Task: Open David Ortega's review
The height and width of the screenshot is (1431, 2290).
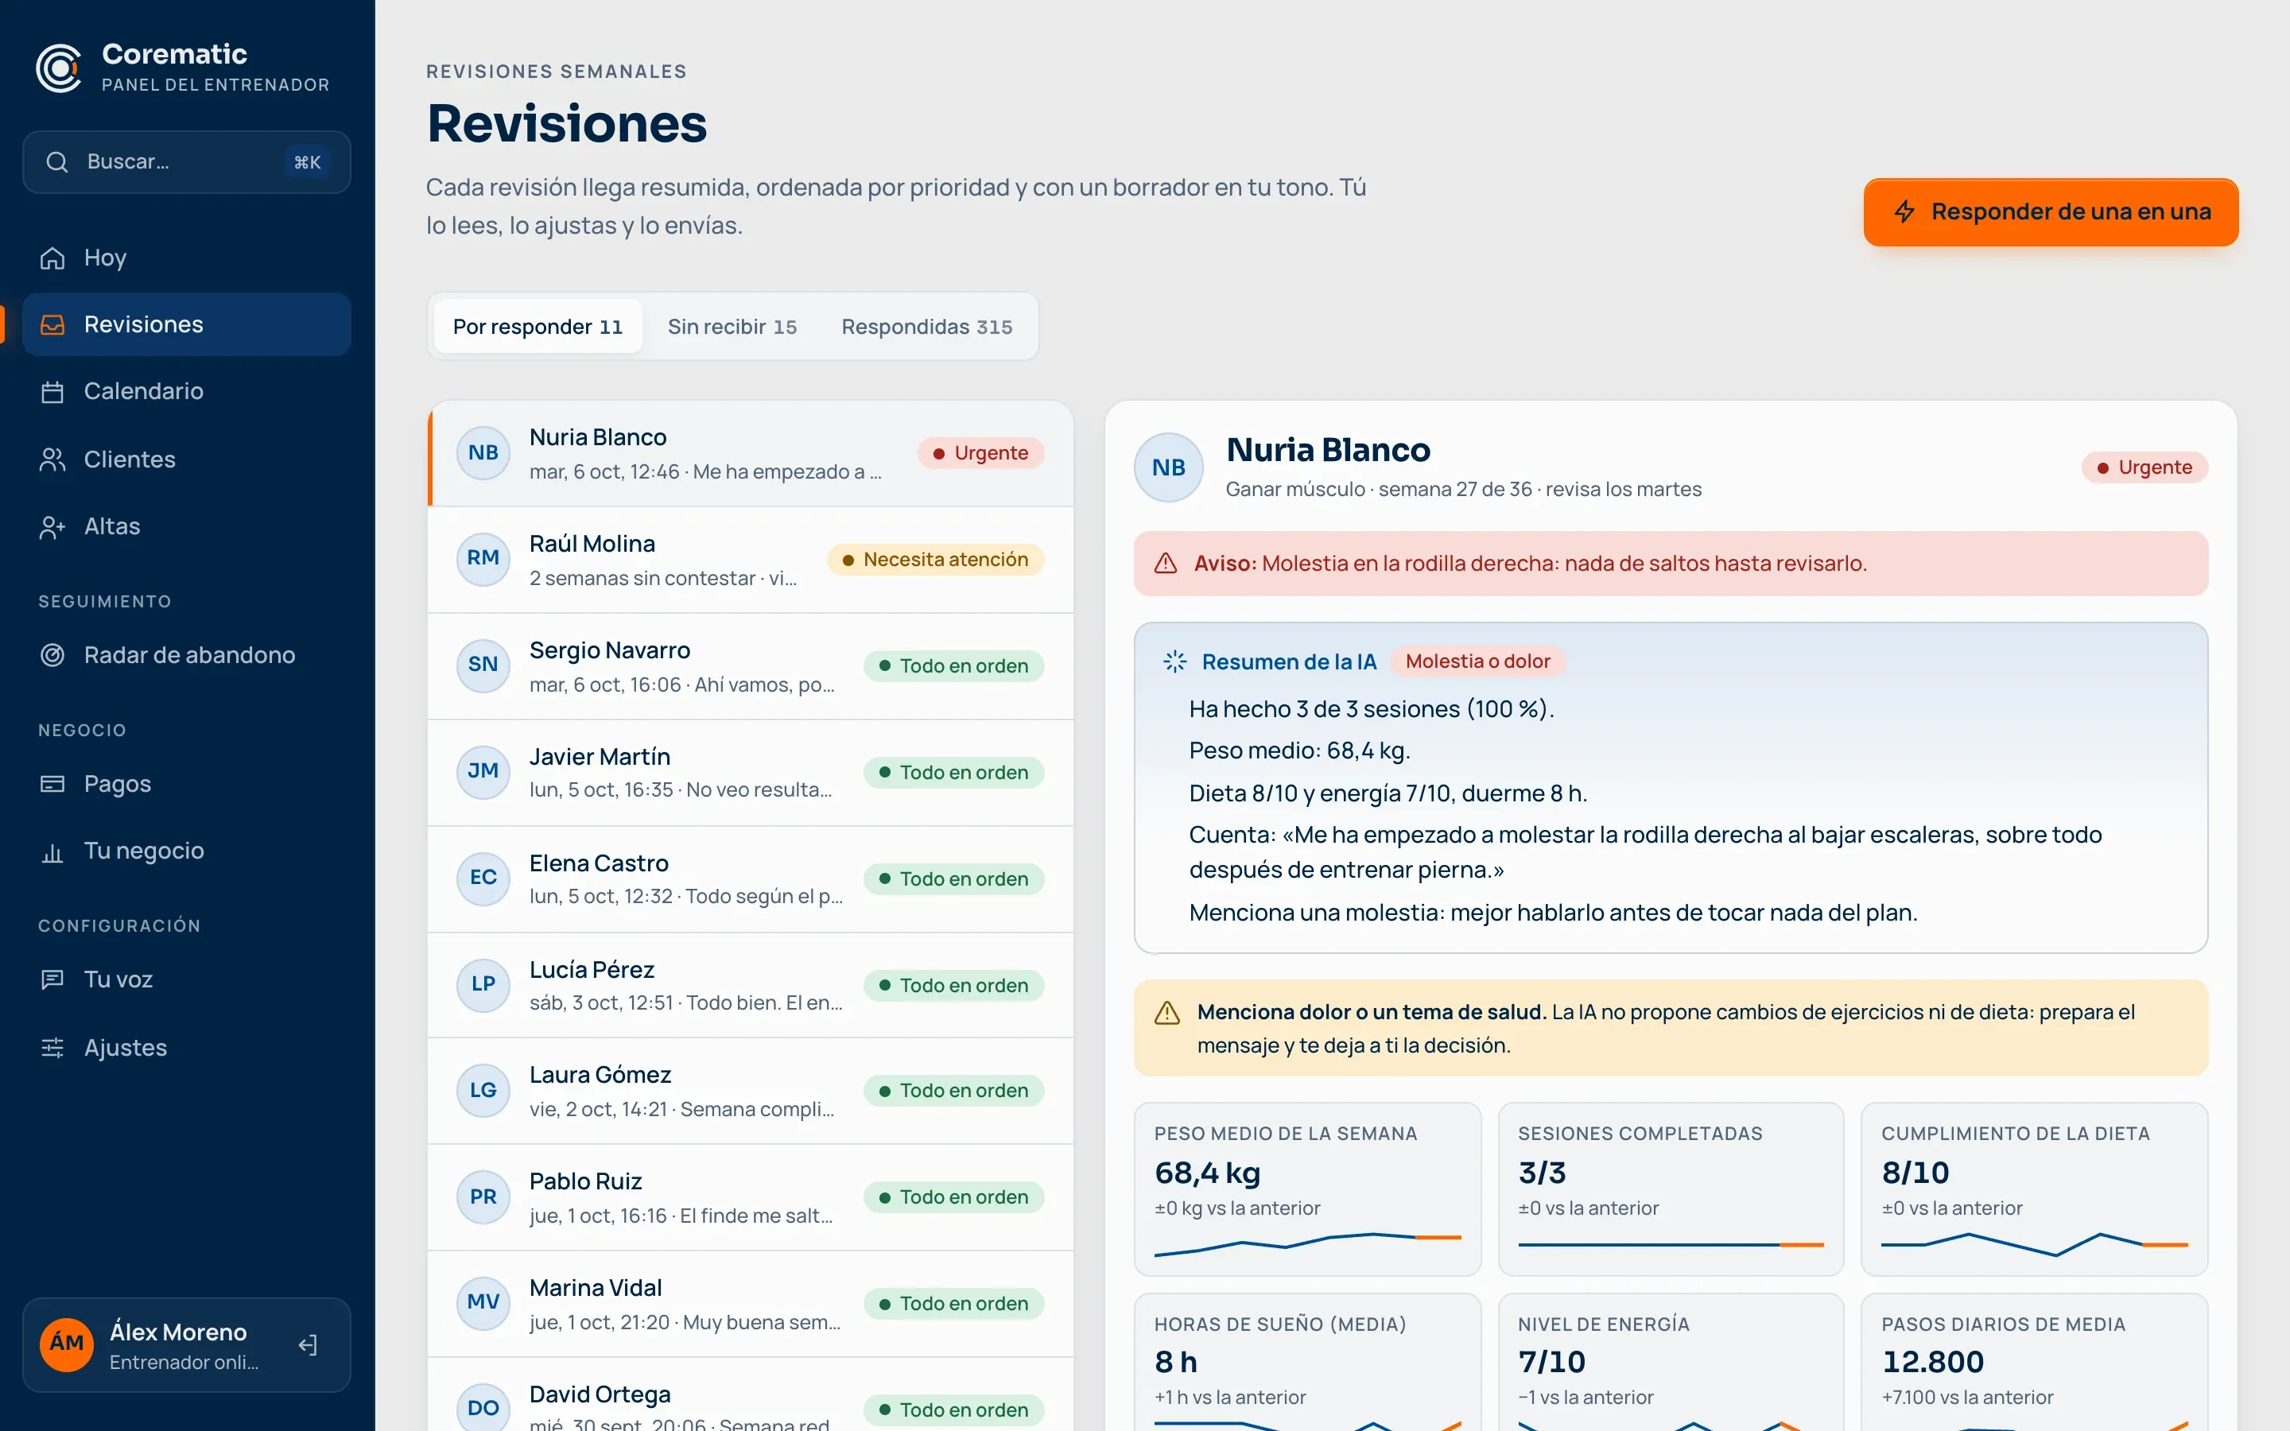Action: (x=751, y=1395)
